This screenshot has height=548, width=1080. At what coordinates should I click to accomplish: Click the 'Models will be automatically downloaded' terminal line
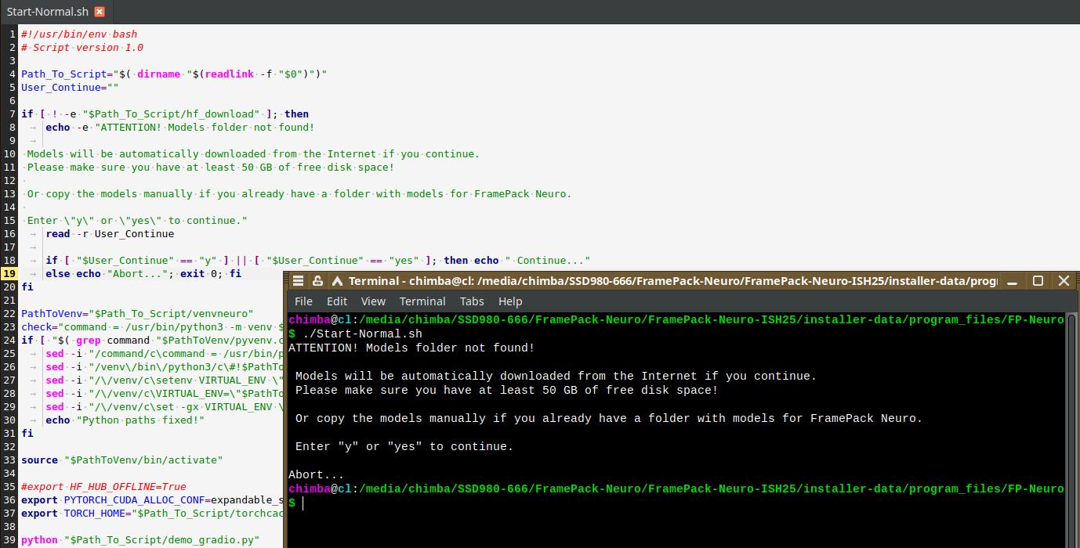point(556,377)
